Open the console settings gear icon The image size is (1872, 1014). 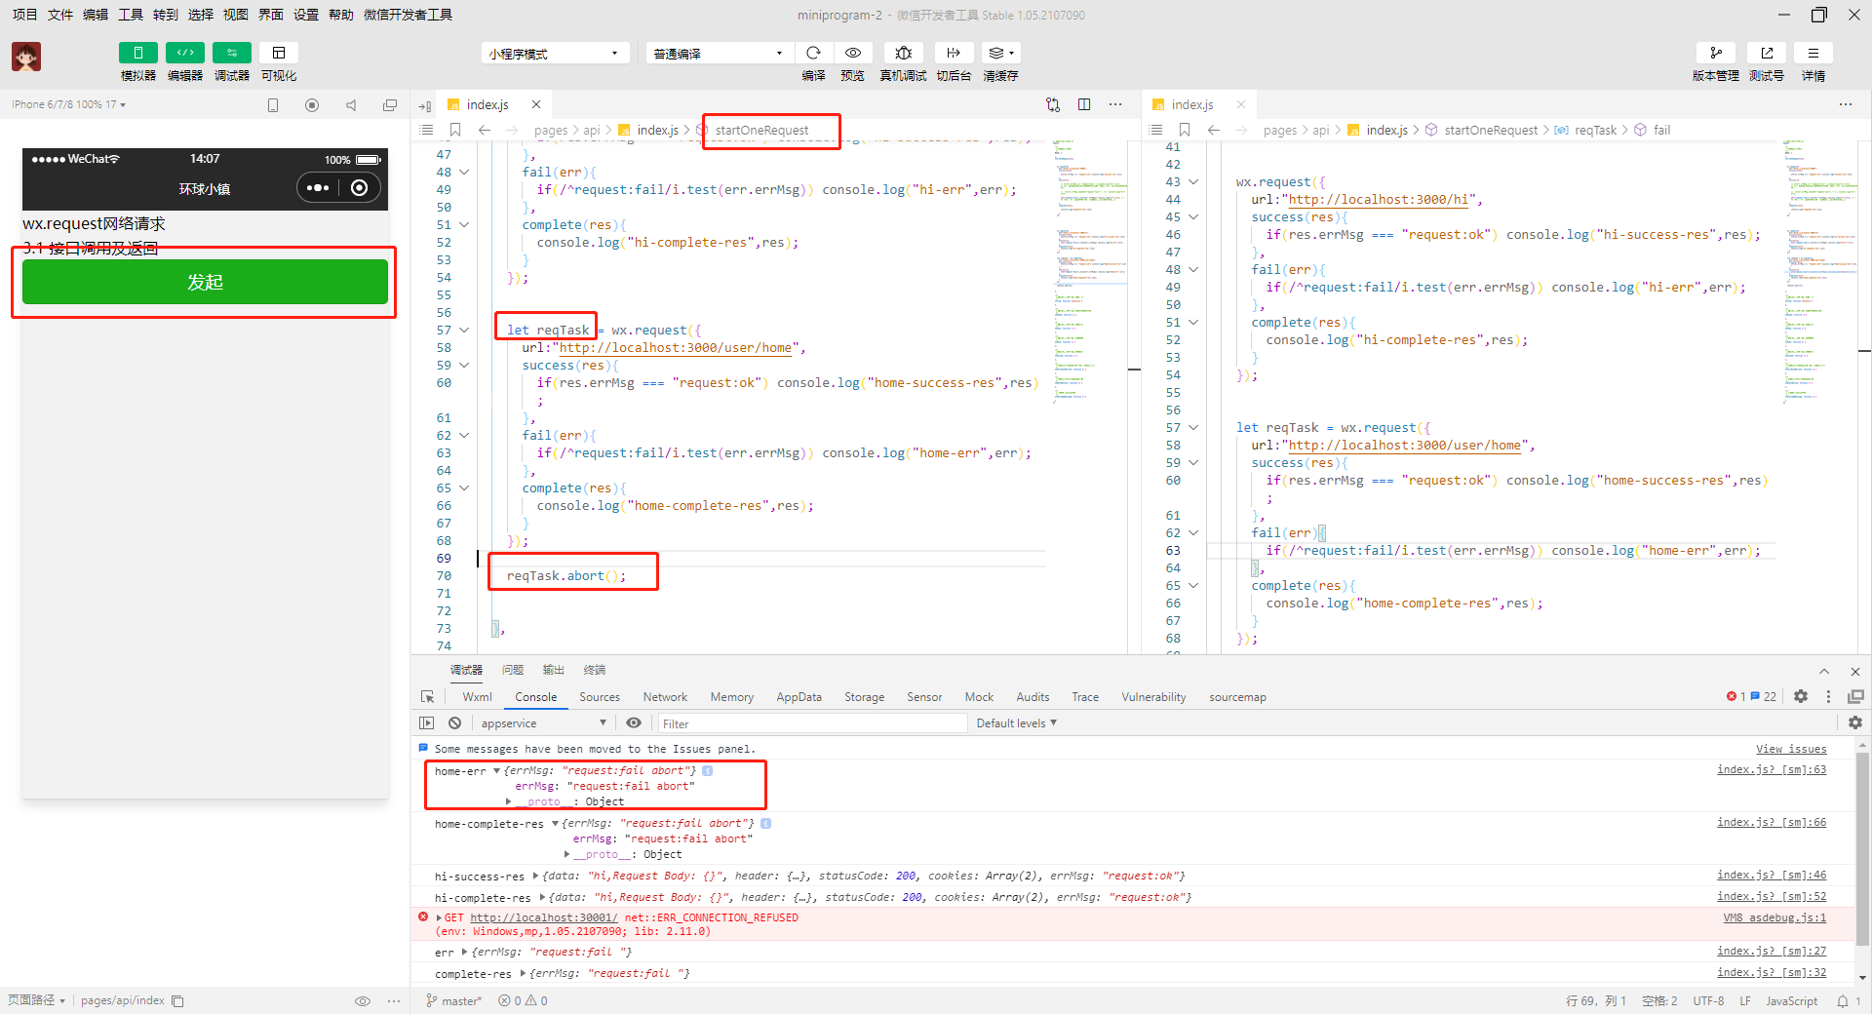pyautogui.click(x=1855, y=722)
